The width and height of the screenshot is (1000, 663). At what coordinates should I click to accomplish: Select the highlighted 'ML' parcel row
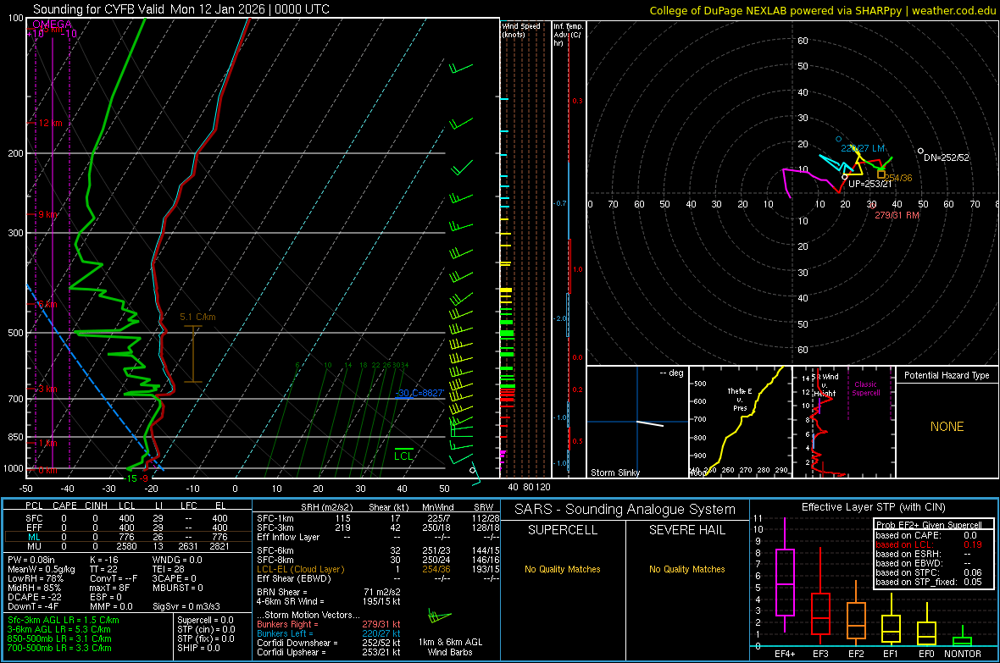[x=128, y=537]
